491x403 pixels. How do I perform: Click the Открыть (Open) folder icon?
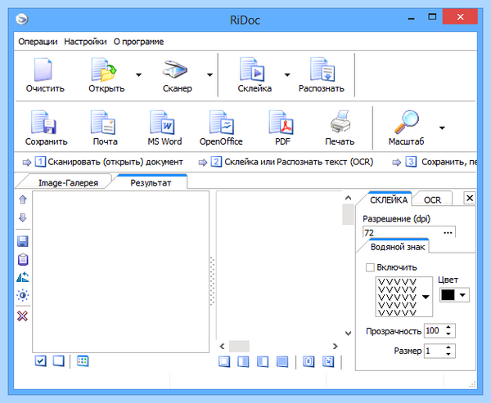[104, 69]
